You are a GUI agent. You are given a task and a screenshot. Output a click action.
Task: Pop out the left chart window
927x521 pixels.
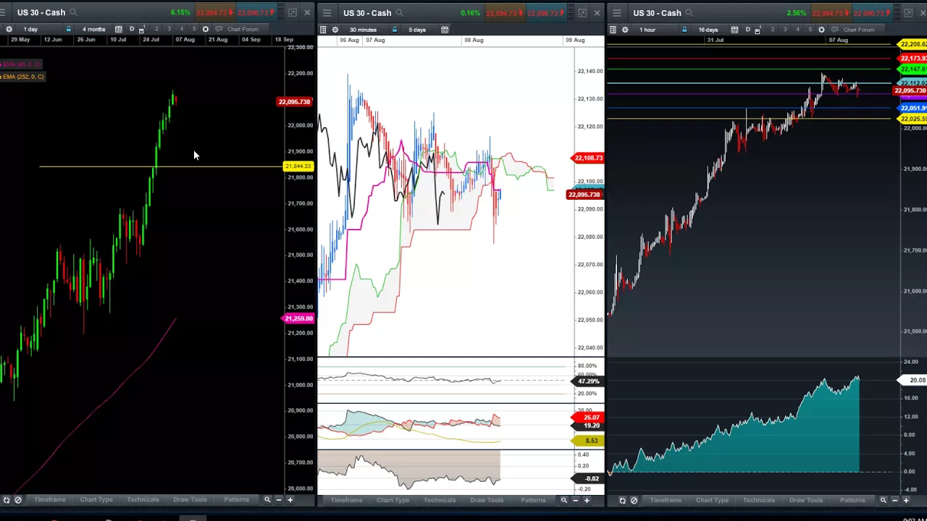292,12
